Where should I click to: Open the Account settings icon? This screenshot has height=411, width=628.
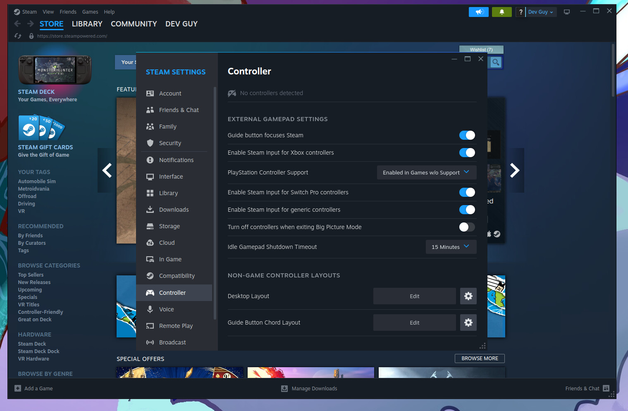(150, 93)
